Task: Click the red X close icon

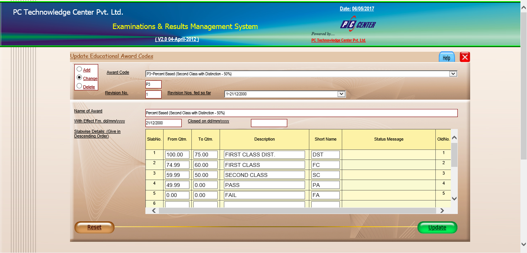Action: (x=465, y=57)
